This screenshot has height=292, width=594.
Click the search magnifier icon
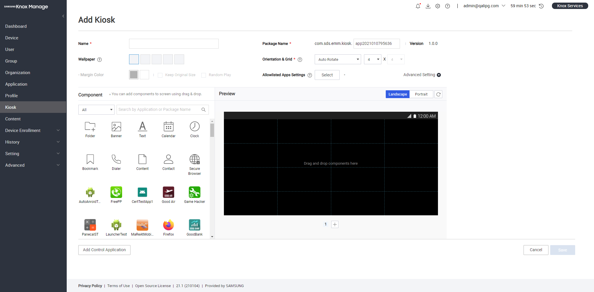click(204, 110)
